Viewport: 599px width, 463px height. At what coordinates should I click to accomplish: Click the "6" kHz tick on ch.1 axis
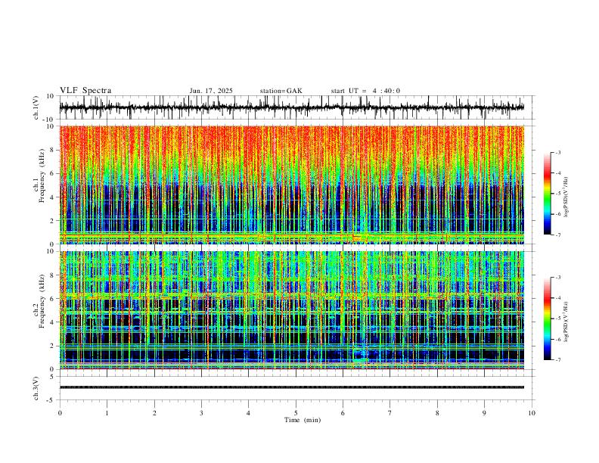(53, 173)
